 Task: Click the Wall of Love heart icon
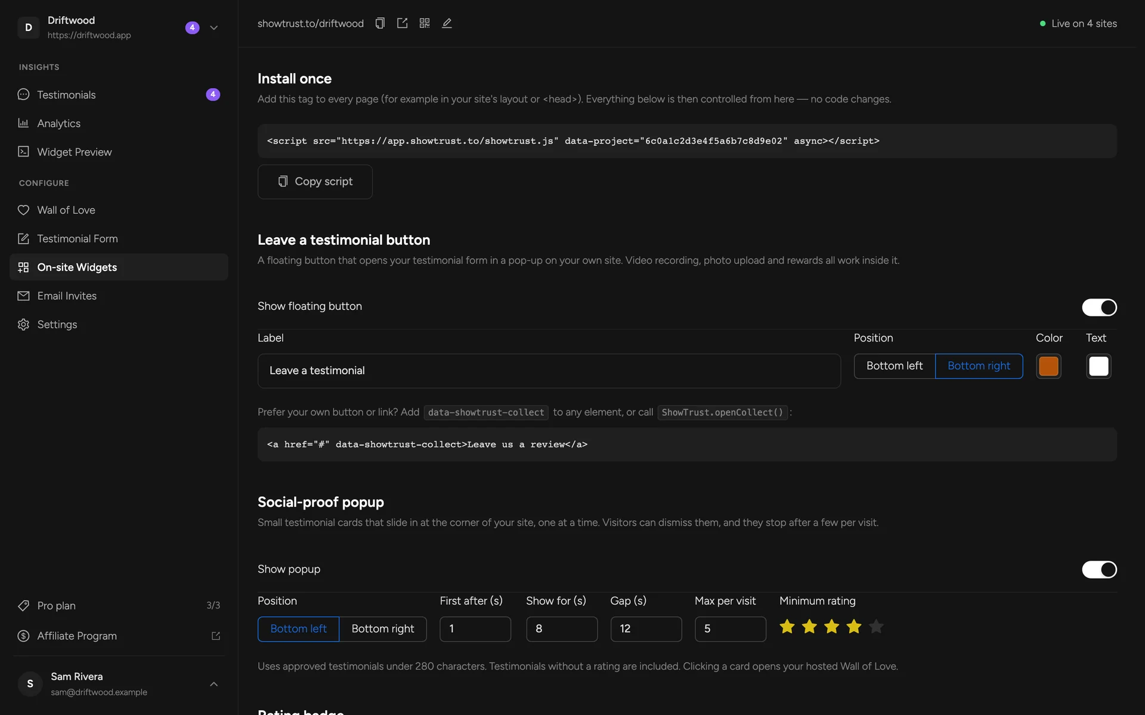tap(23, 210)
